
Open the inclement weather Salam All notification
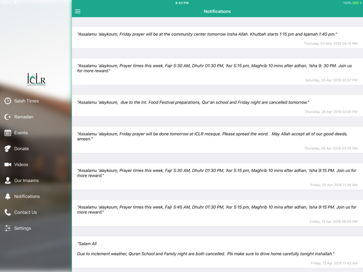217,252
